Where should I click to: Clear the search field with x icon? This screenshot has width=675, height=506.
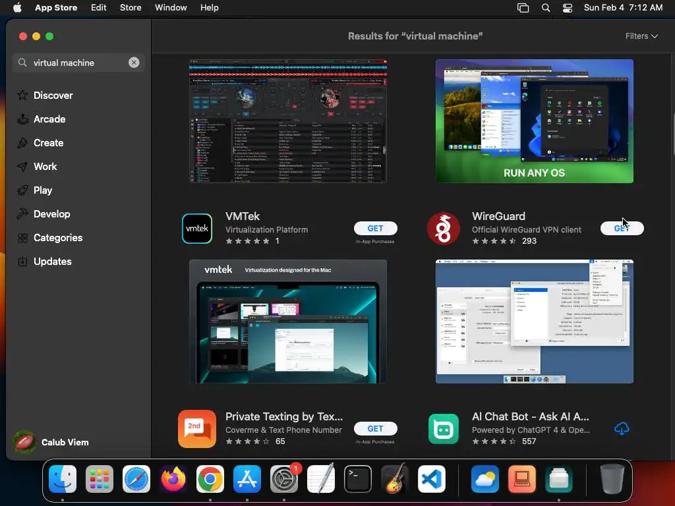tap(134, 63)
